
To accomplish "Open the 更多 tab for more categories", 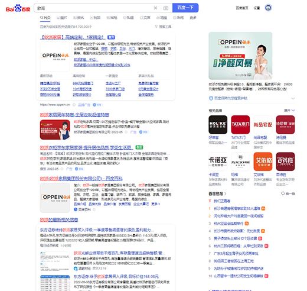I will coord(193,18).
